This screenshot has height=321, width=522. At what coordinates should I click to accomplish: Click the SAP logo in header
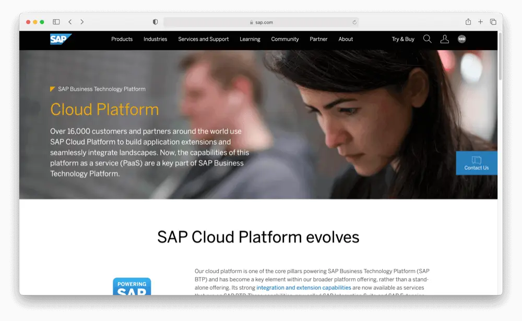[61, 39]
